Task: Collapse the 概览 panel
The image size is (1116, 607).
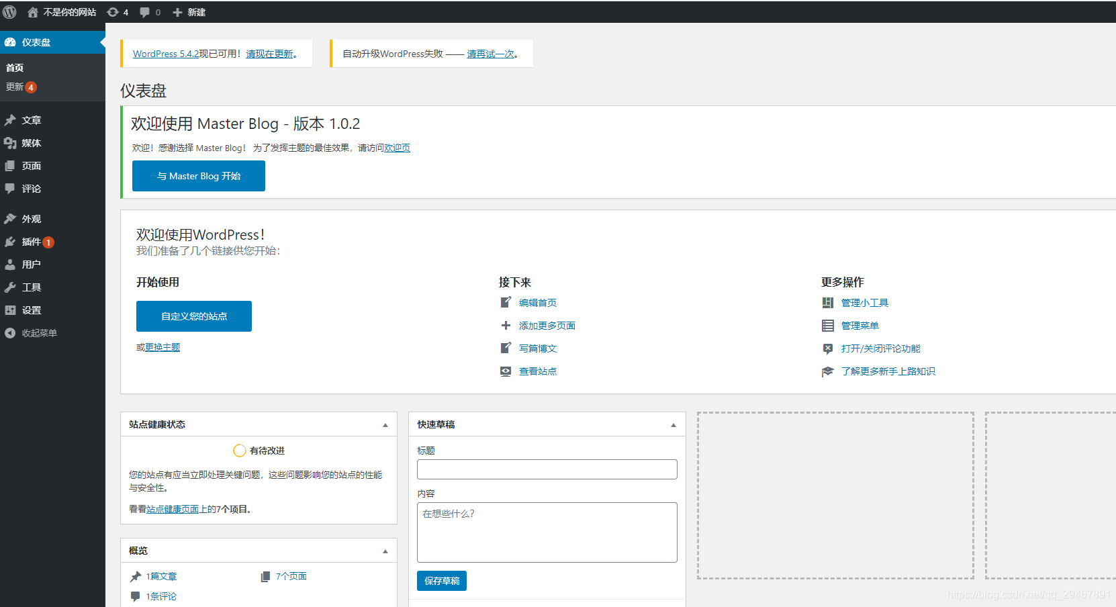Action: [385, 551]
